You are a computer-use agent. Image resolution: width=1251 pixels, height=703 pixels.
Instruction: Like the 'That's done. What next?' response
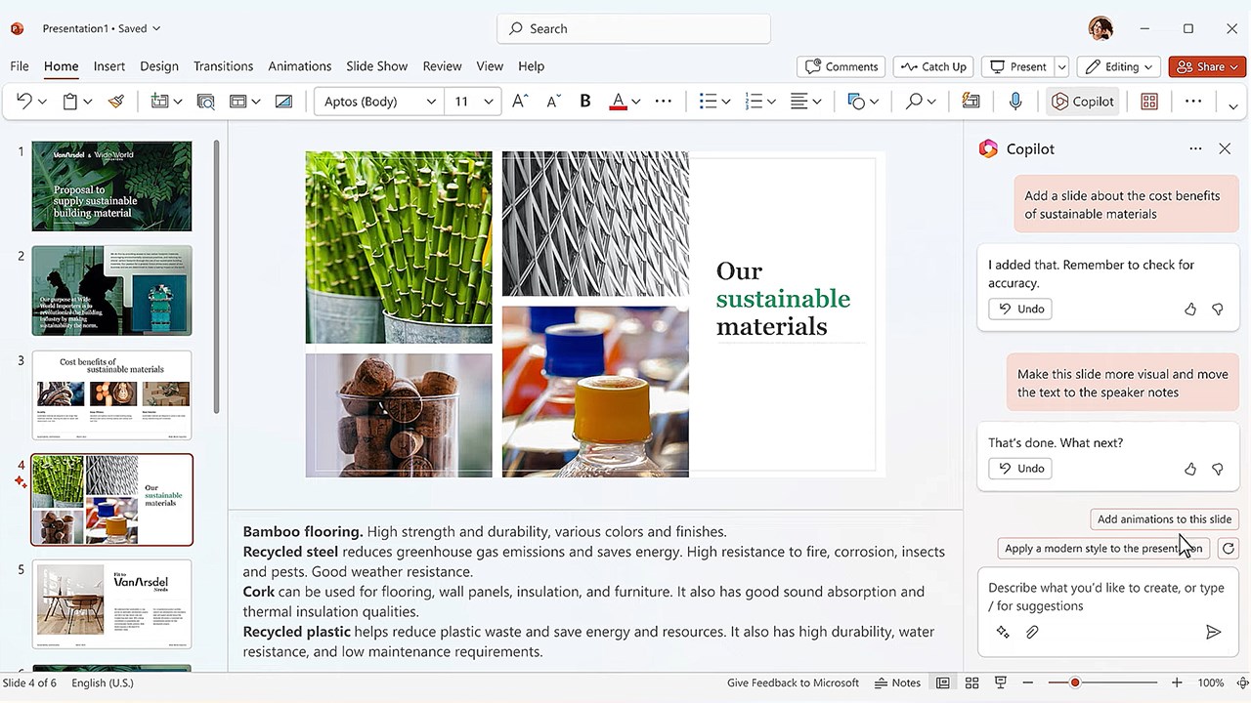[x=1190, y=469]
